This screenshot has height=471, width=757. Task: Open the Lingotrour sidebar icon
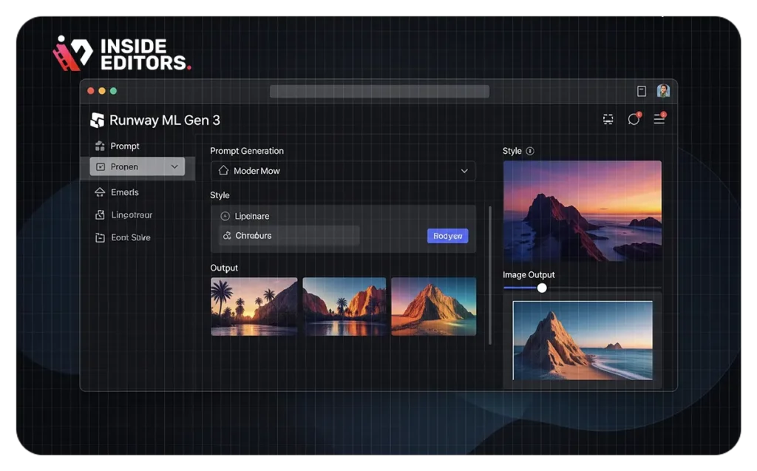click(100, 215)
